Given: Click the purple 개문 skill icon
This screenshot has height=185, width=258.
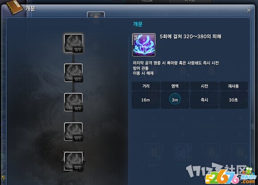Looking at the screenshot, I should [x=144, y=45].
